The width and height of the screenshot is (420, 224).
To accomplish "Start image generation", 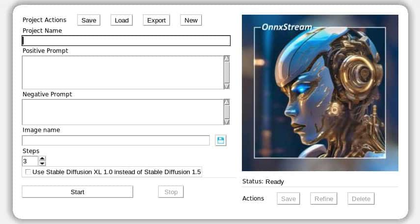I will pyautogui.click(x=78, y=192).
